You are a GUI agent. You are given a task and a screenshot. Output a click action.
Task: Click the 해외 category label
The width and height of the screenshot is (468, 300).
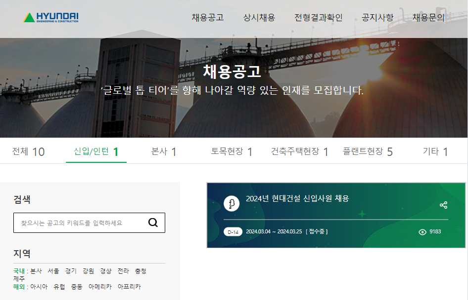19,287
